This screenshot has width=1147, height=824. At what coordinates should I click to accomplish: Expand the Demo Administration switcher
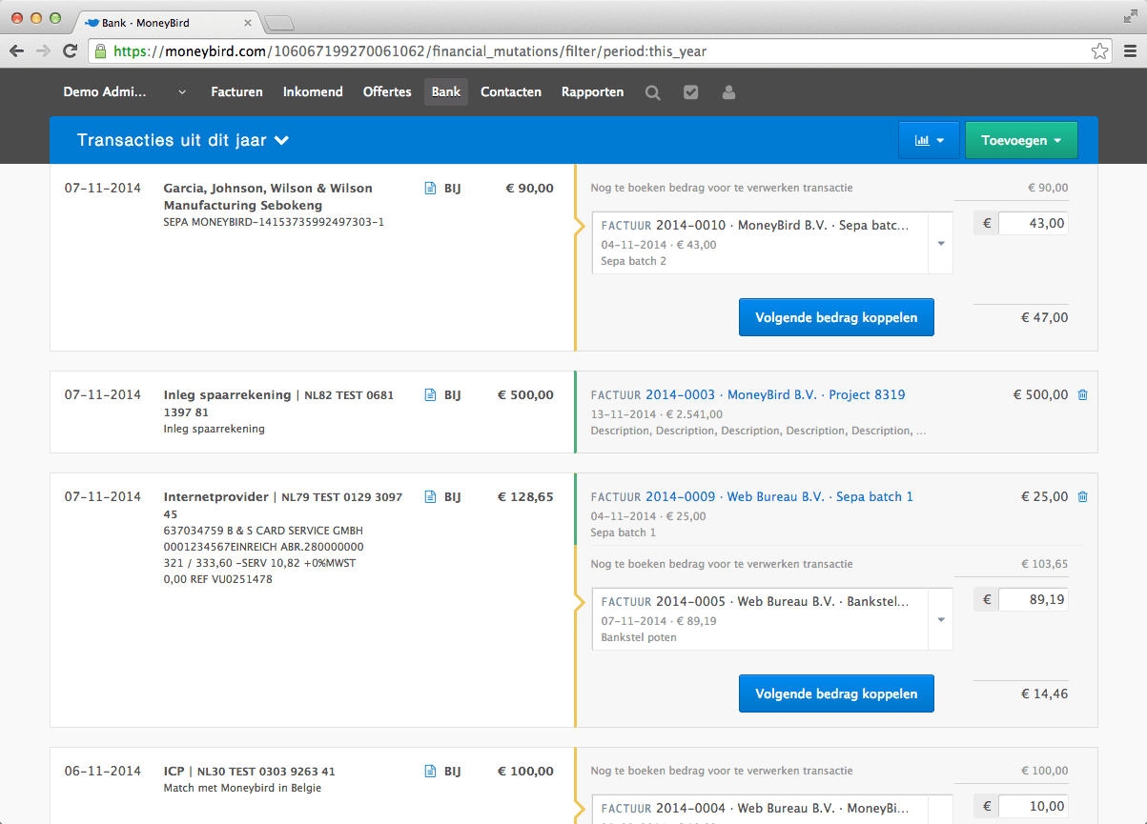pyautogui.click(x=124, y=92)
